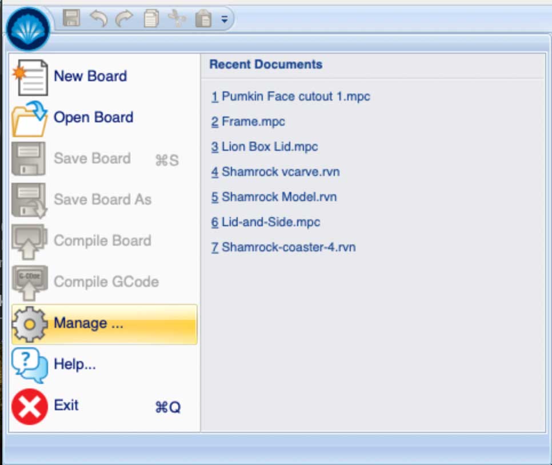Click the Save floppy disk icon in toolbar
552x465 pixels.
coord(71,19)
